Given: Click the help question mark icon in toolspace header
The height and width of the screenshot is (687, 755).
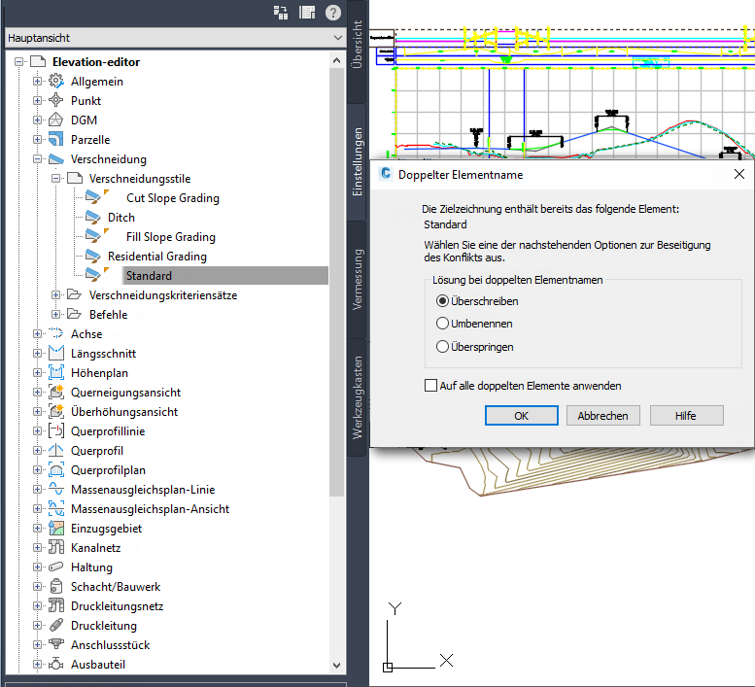Looking at the screenshot, I should pyautogui.click(x=332, y=13).
